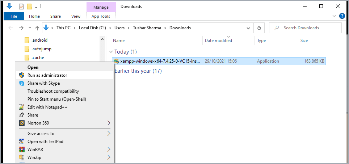Select the .android folder in navigation tree
The image size is (349, 164).
[x=39, y=40]
